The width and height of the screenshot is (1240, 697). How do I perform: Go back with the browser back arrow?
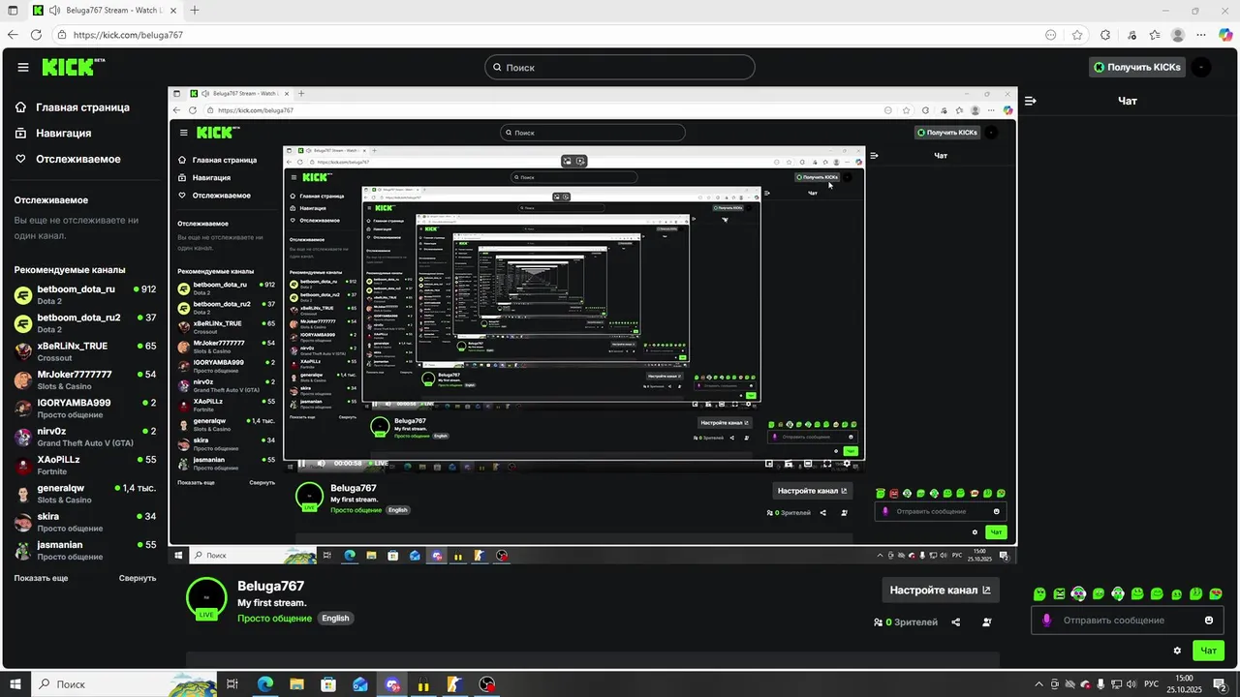pos(13,35)
